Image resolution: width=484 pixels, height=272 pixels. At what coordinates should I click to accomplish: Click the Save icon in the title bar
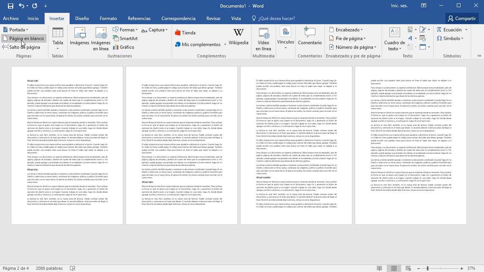coord(10,6)
